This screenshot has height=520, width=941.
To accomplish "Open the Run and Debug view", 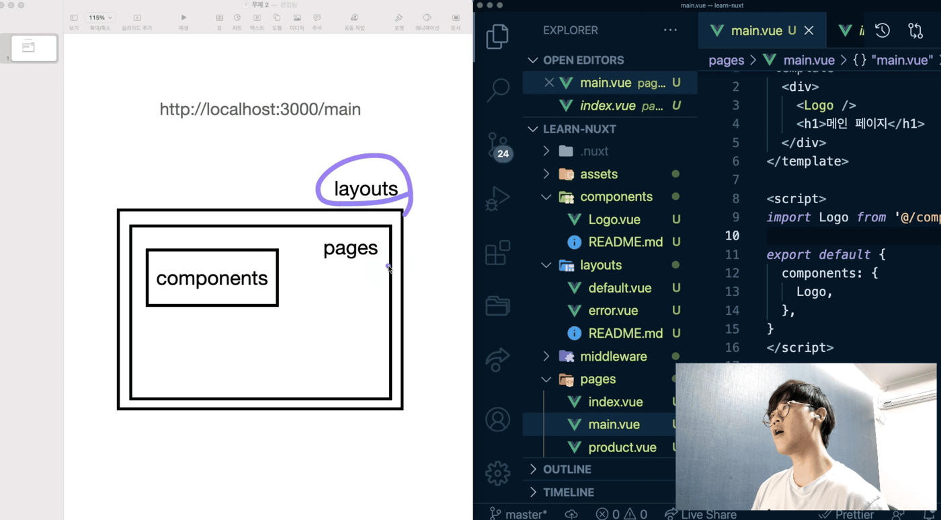I will [x=497, y=199].
